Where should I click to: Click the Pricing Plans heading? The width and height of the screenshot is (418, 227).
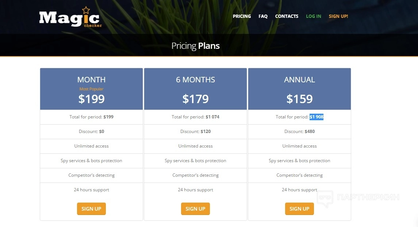[x=195, y=46]
